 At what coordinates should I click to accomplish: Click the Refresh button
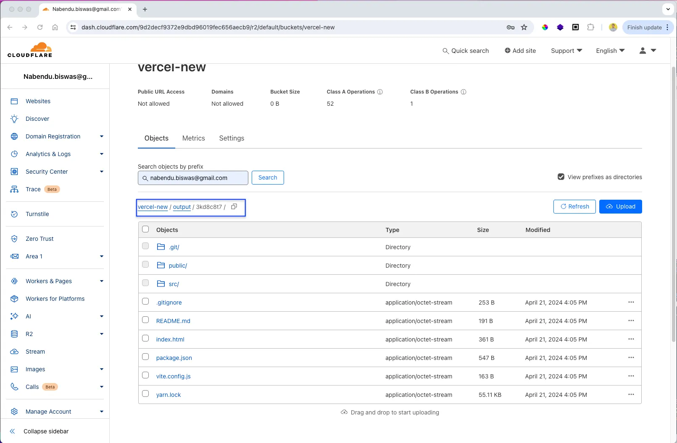click(x=574, y=206)
